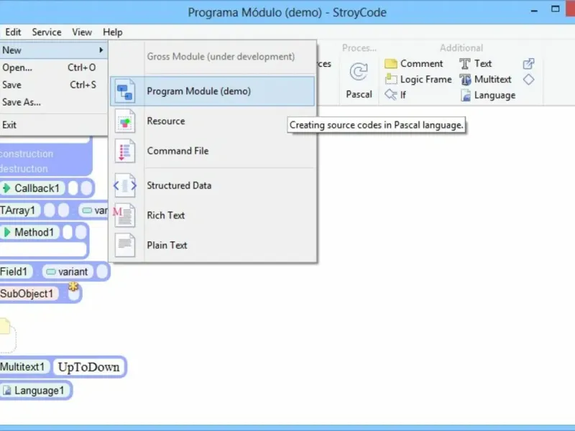Click the Language1 file icon
575x431 pixels.
tap(7, 391)
